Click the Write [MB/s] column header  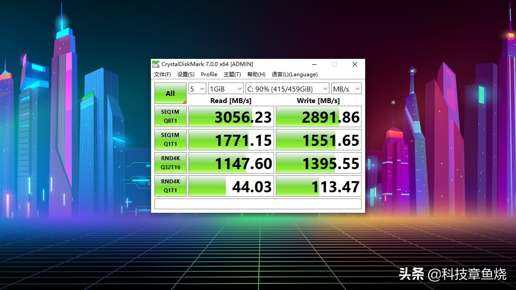point(318,101)
